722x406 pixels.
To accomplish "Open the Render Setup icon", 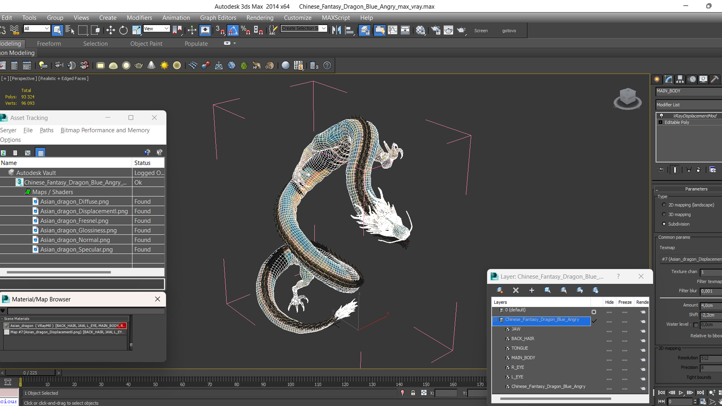I will [x=435, y=30].
